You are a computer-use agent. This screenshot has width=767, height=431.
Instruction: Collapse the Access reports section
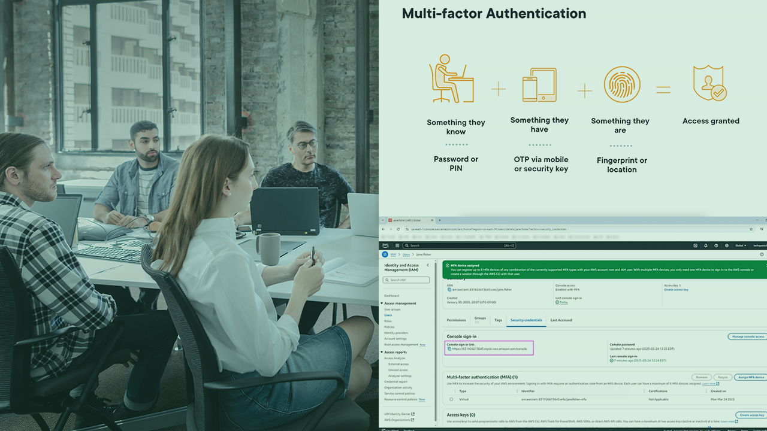382,352
